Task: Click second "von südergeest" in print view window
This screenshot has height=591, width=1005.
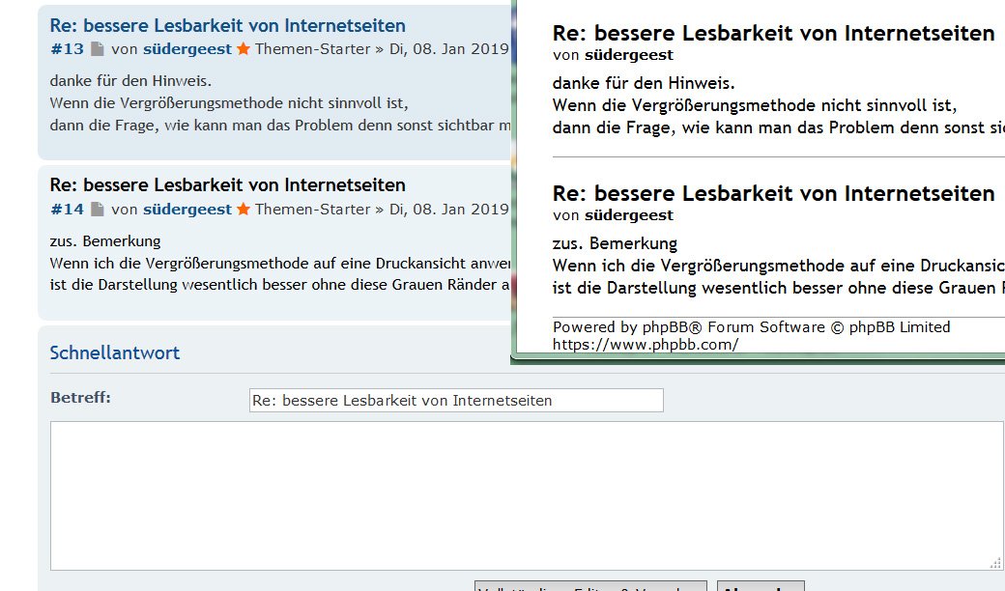Action: pos(613,215)
